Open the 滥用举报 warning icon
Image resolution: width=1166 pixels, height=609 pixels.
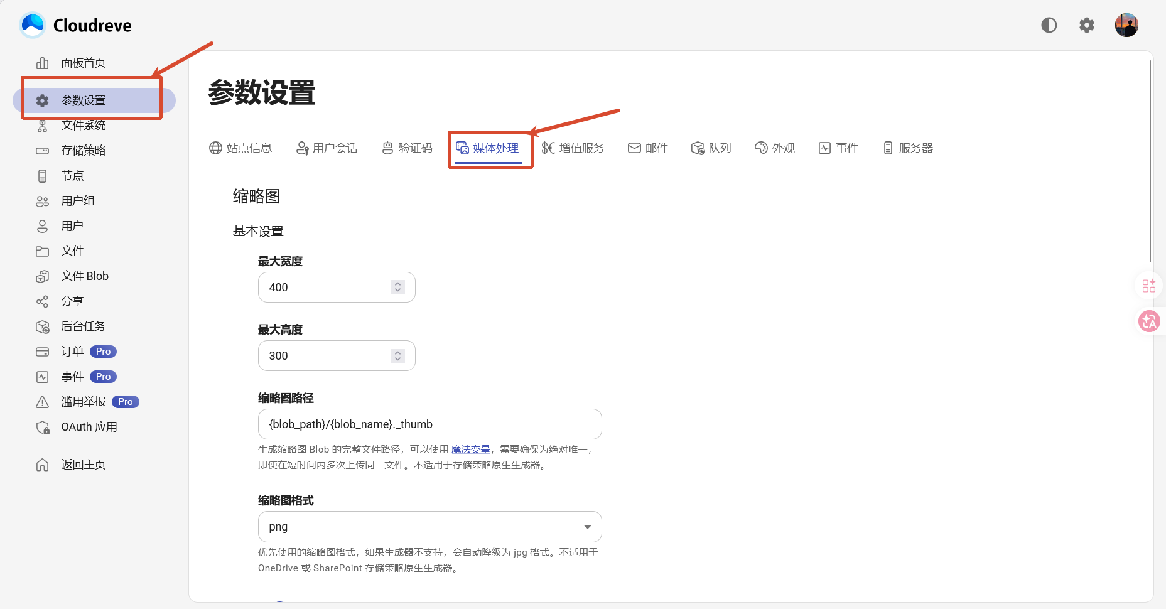click(43, 402)
